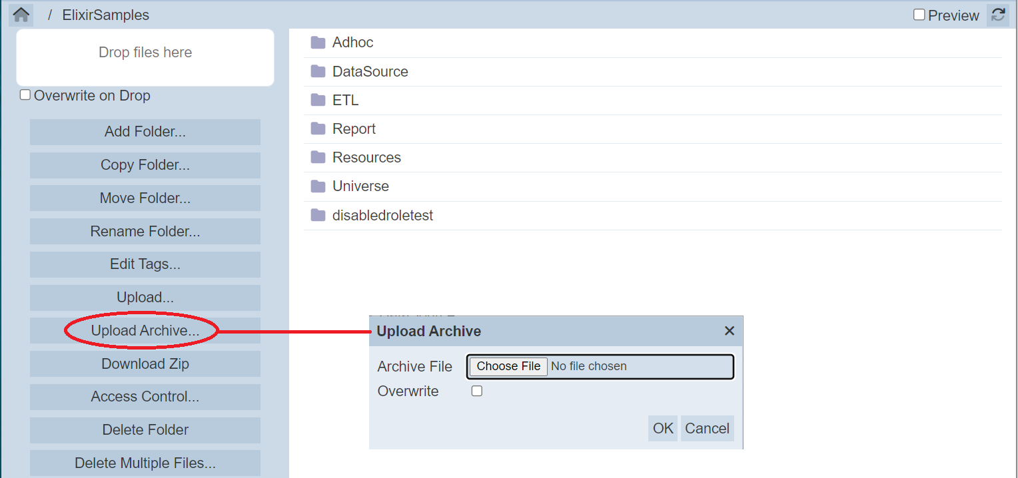
Task: Click the ETL folder icon
Action: [318, 101]
